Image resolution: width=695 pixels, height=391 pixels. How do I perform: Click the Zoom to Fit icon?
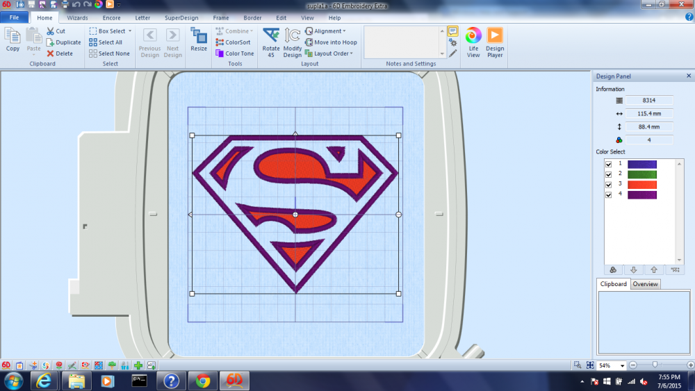590,365
